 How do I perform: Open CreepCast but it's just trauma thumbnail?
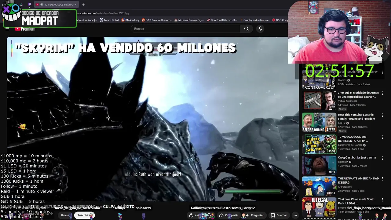319,165
